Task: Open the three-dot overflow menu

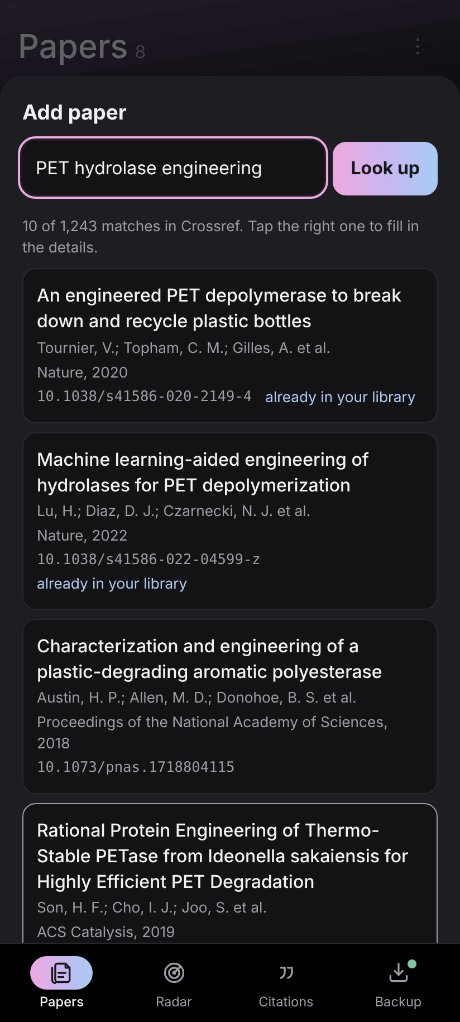Action: click(x=418, y=46)
